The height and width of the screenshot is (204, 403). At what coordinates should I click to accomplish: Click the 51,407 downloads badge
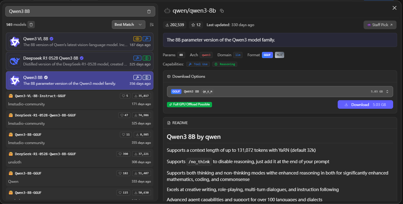coord(141,173)
